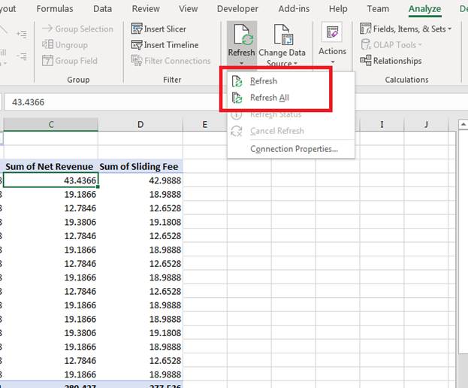The width and height of the screenshot is (468, 388).
Task: Click the expand field plus icon
Action: pyautogui.click(x=22, y=35)
